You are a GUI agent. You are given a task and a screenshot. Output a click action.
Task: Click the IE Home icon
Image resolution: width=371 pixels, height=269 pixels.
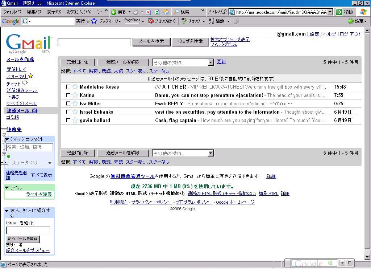click(166, 12)
